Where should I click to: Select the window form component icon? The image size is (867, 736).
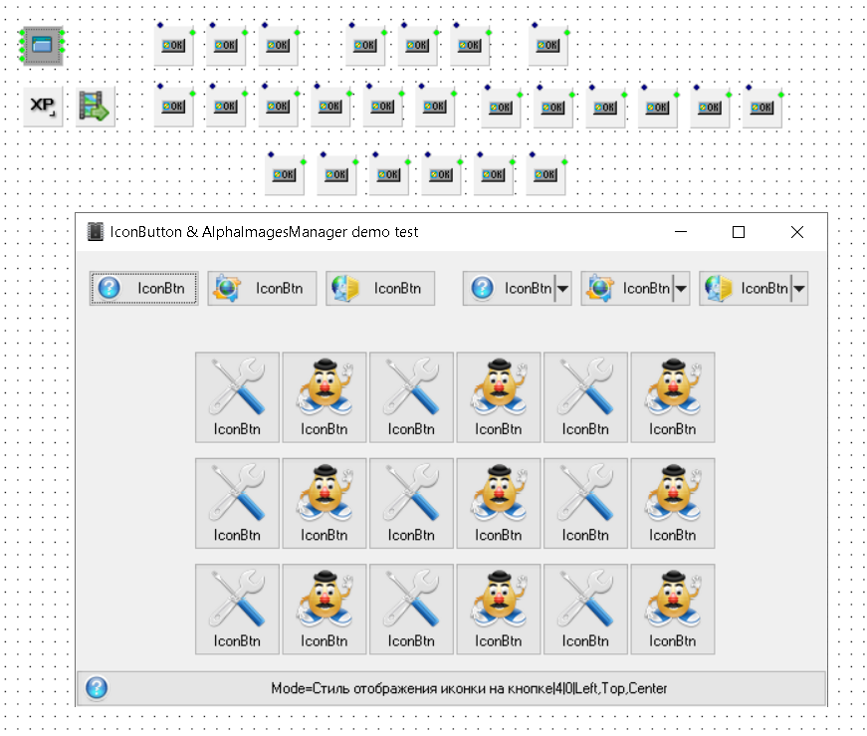pyautogui.click(x=43, y=45)
